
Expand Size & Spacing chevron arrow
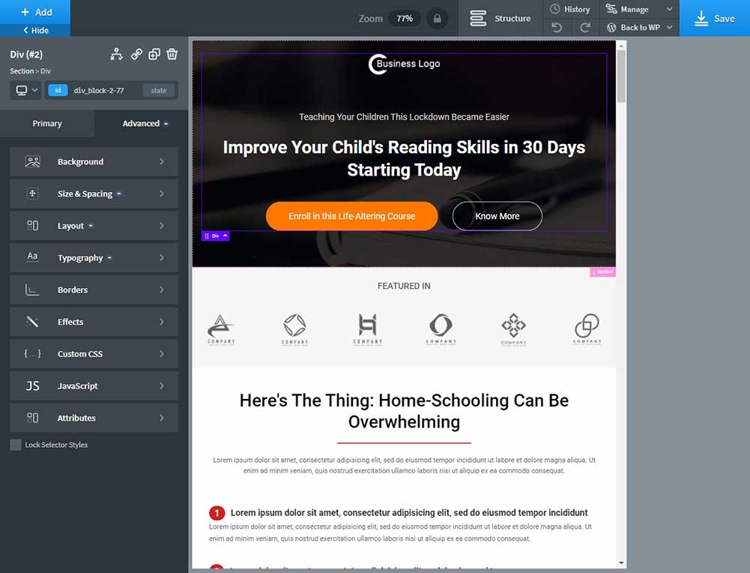(x=162, y=193)
